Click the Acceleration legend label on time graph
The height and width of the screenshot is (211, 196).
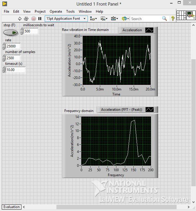pos(132,30)
